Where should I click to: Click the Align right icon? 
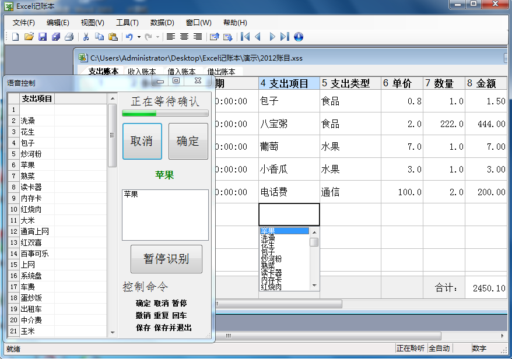(x=198, y=37)
